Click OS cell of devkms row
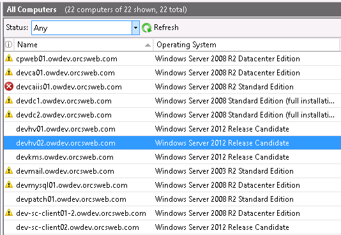341x235 pixels. coord(222,157)
